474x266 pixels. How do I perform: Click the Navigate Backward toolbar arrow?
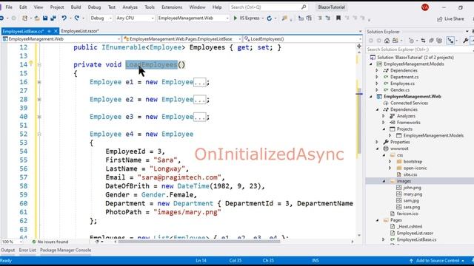click(x=1, y=18)
